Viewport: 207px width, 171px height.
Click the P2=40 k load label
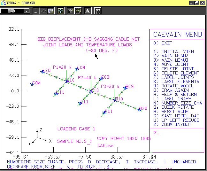pos(87,78)
